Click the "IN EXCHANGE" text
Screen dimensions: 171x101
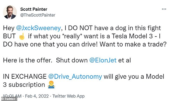click(x=25, y=76)
